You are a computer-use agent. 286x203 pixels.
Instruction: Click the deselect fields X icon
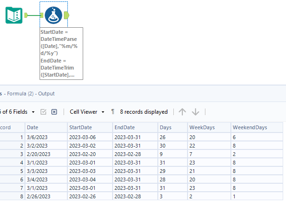(54, 112)
